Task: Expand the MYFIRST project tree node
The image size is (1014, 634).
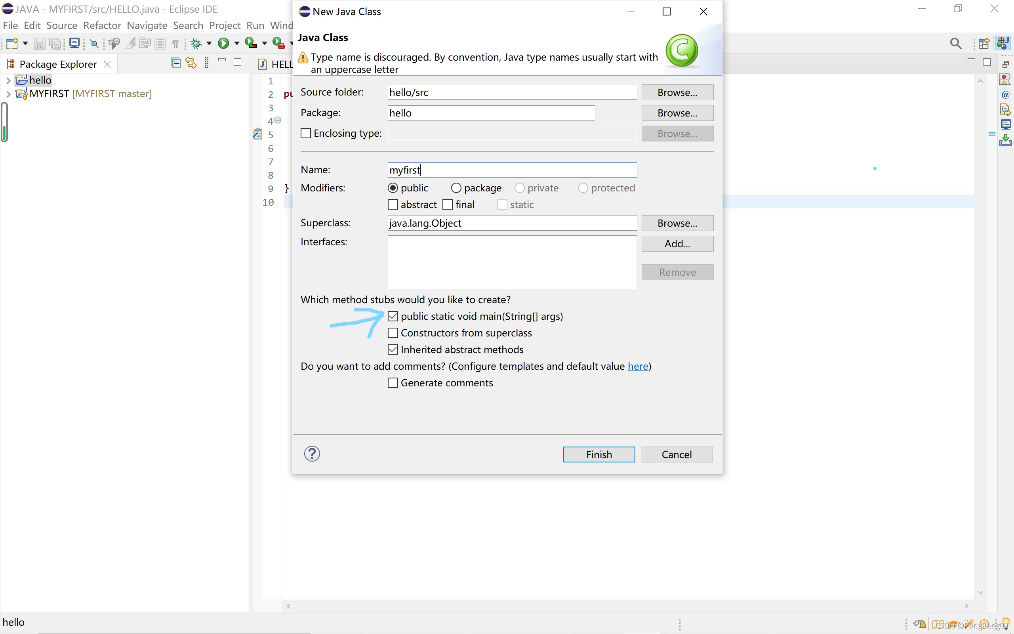Action: click(8, 94)
